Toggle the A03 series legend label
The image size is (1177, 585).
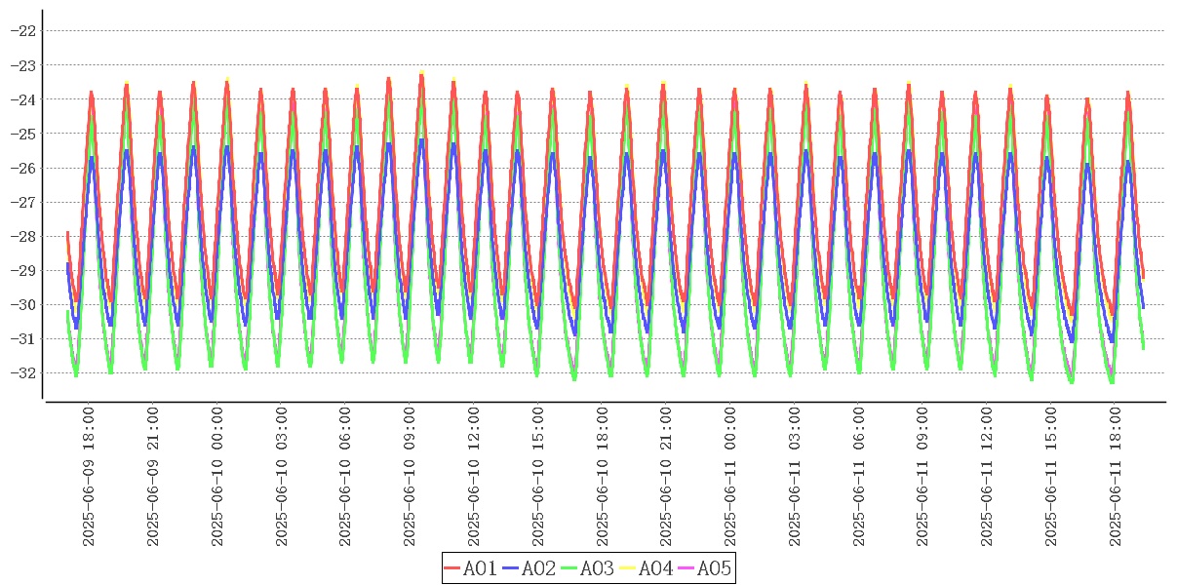click(597, 568)
